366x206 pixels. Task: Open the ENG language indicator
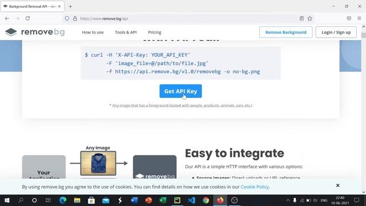[324, 200]
